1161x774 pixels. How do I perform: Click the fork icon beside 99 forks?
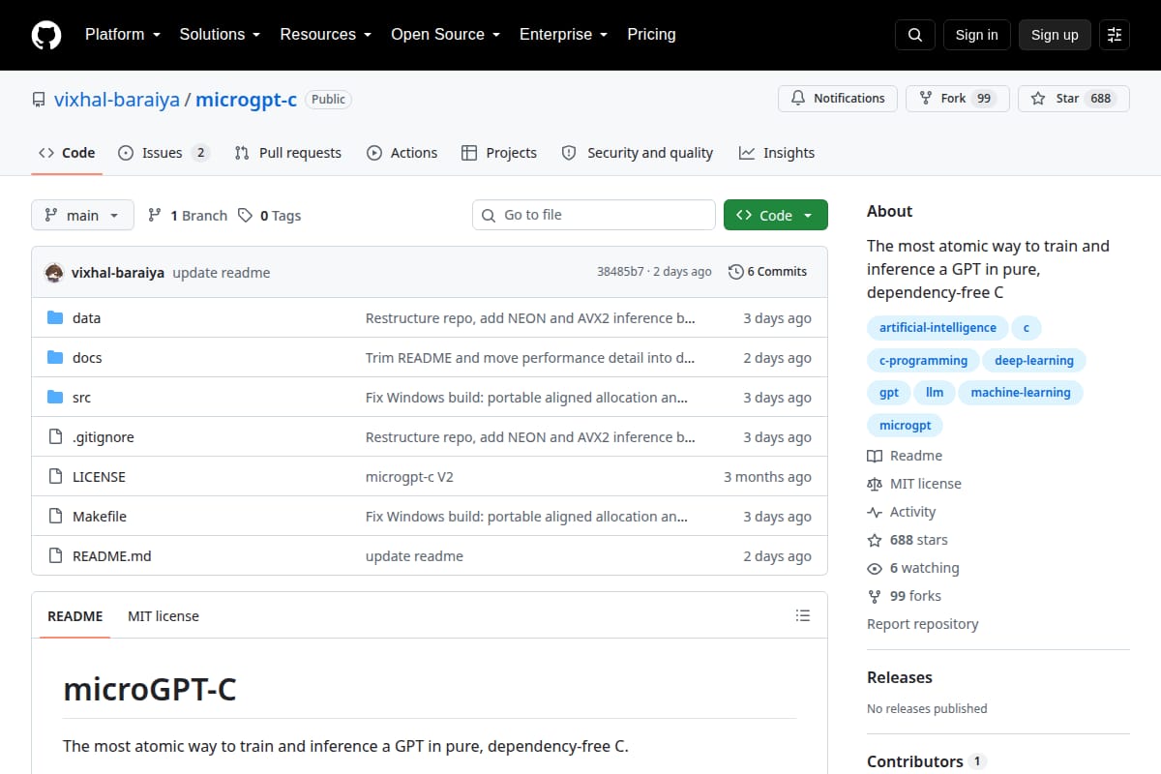click(875, 596)
